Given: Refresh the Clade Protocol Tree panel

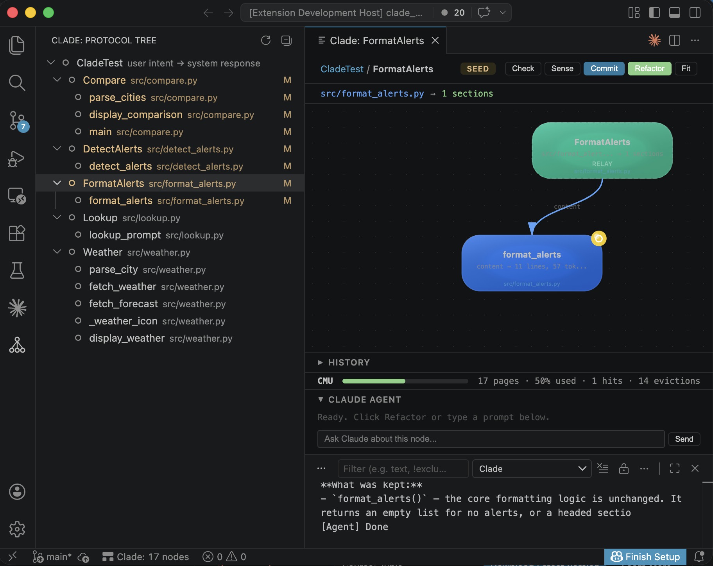Looking at the screenshot, I should (266, 40).
